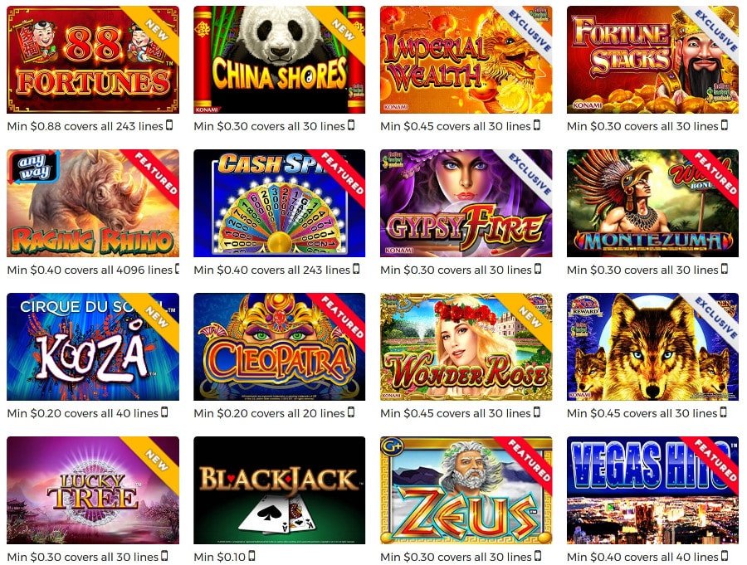Play the Raging Rhino slot
Screen dimensions: 747x565
coord(93,203)
